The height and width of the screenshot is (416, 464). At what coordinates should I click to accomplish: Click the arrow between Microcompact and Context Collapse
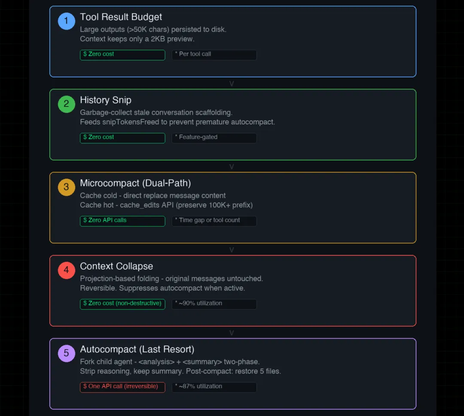click(x=232, y=250)
